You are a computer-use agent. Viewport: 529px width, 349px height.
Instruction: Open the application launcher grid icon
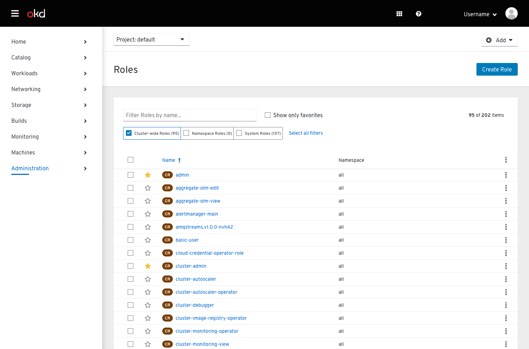(399, 14)
